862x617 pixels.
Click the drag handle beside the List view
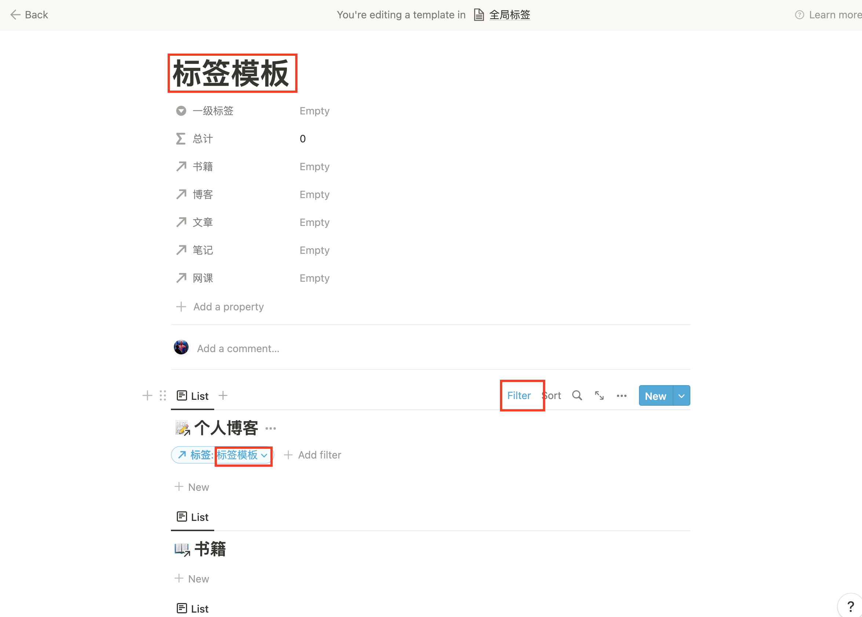[162, 395]
